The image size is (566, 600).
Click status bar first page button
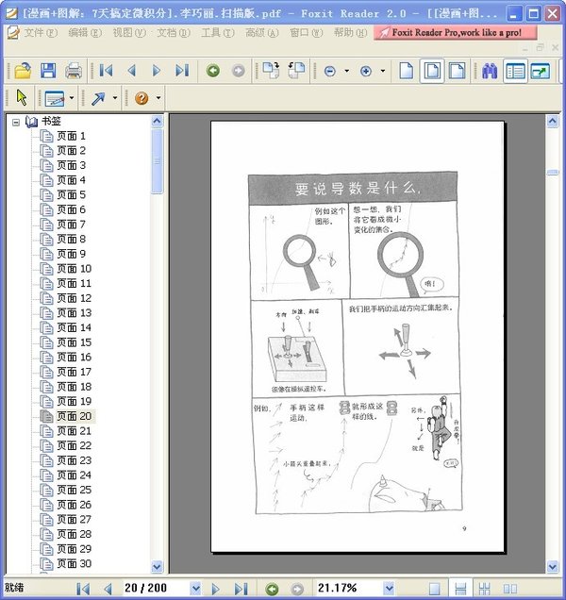83,589
